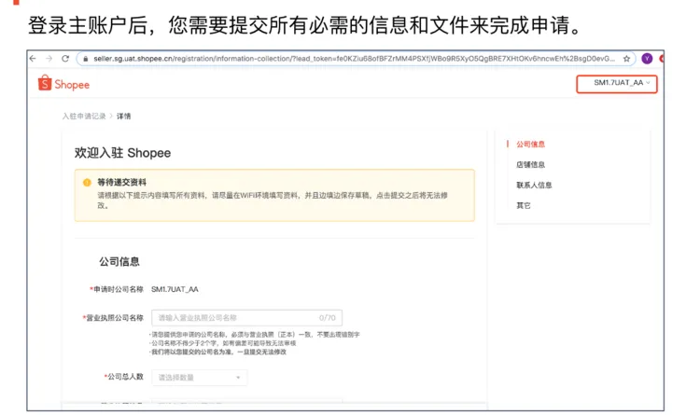Click the Shopee logo
The width and height of the screenshot is (700, 415).
(x=63, y=83)
